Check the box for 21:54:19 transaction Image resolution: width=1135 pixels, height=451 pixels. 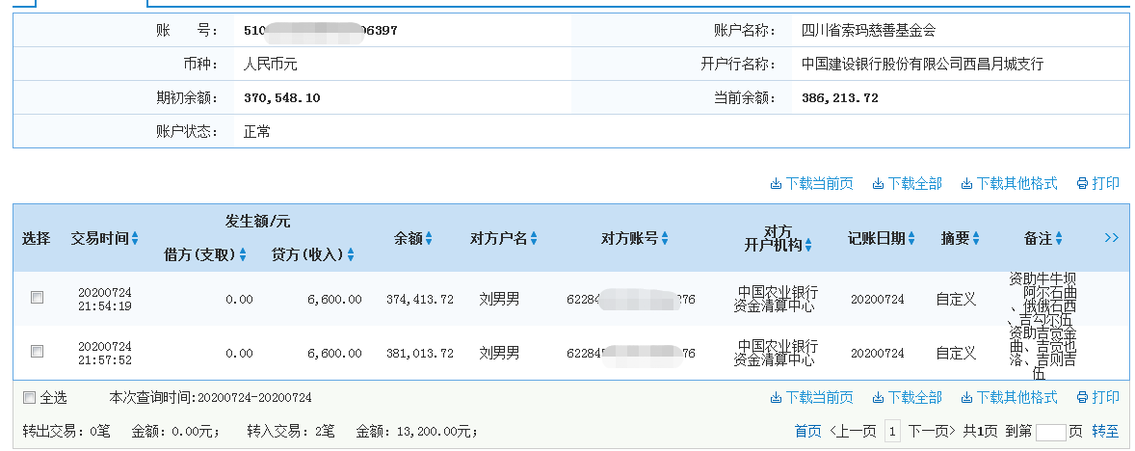coord(38,299)
